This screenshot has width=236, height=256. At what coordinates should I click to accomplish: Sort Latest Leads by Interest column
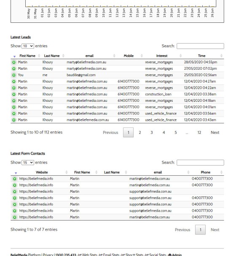pyautogui.click(x=162, y=56)
